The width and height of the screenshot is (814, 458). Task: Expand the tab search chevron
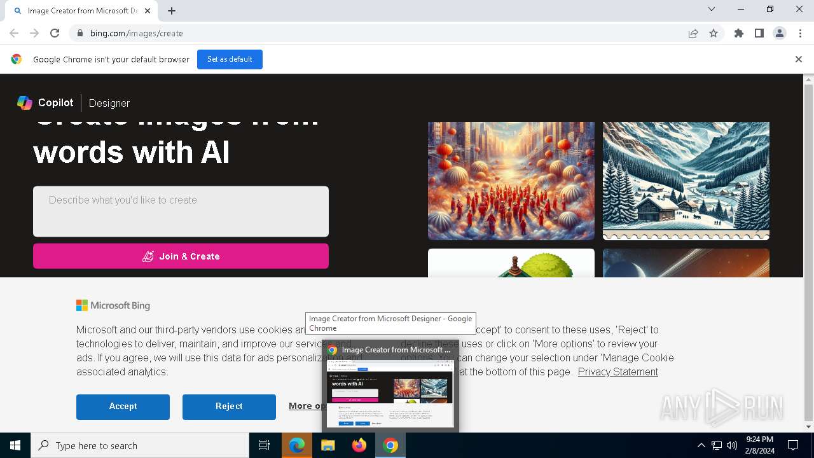pyautogui.click(x=712, y=9)
